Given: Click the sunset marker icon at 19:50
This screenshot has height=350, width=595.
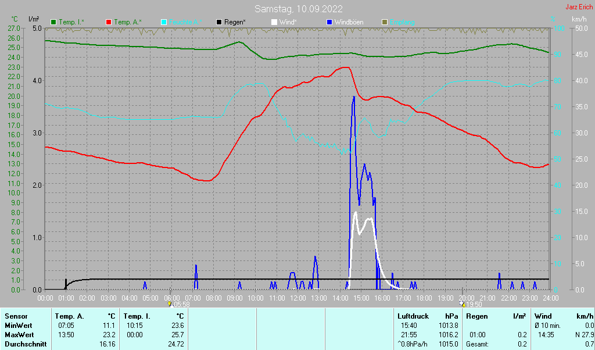Looking at the screenshot, I should click(x=462, y=304).
